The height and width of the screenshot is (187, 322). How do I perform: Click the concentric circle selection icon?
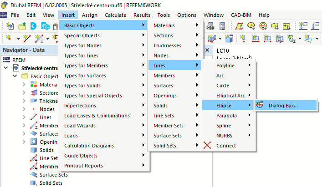coord(263,26)
